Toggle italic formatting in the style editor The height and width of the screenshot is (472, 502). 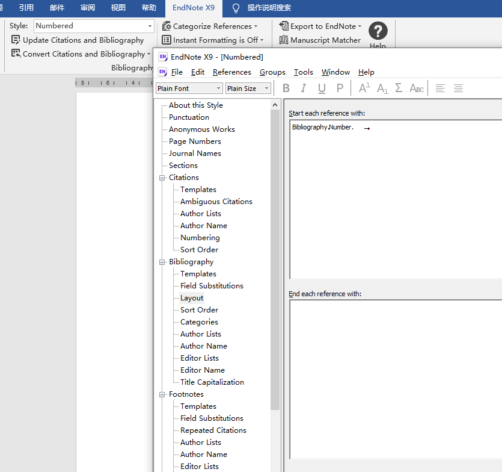click(303, 88)
